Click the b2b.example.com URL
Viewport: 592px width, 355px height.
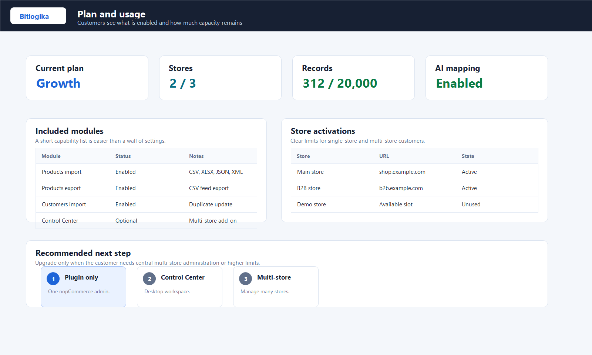point(401,188)
